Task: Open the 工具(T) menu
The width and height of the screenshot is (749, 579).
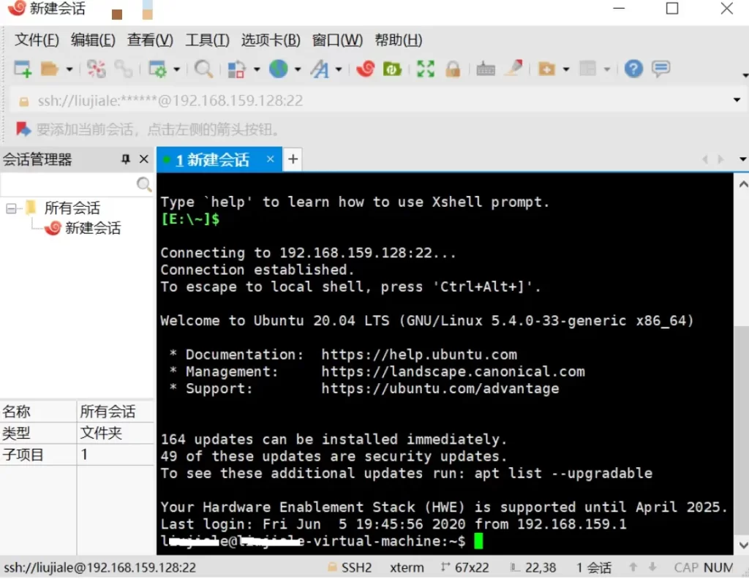Action: tap(207, 40)
